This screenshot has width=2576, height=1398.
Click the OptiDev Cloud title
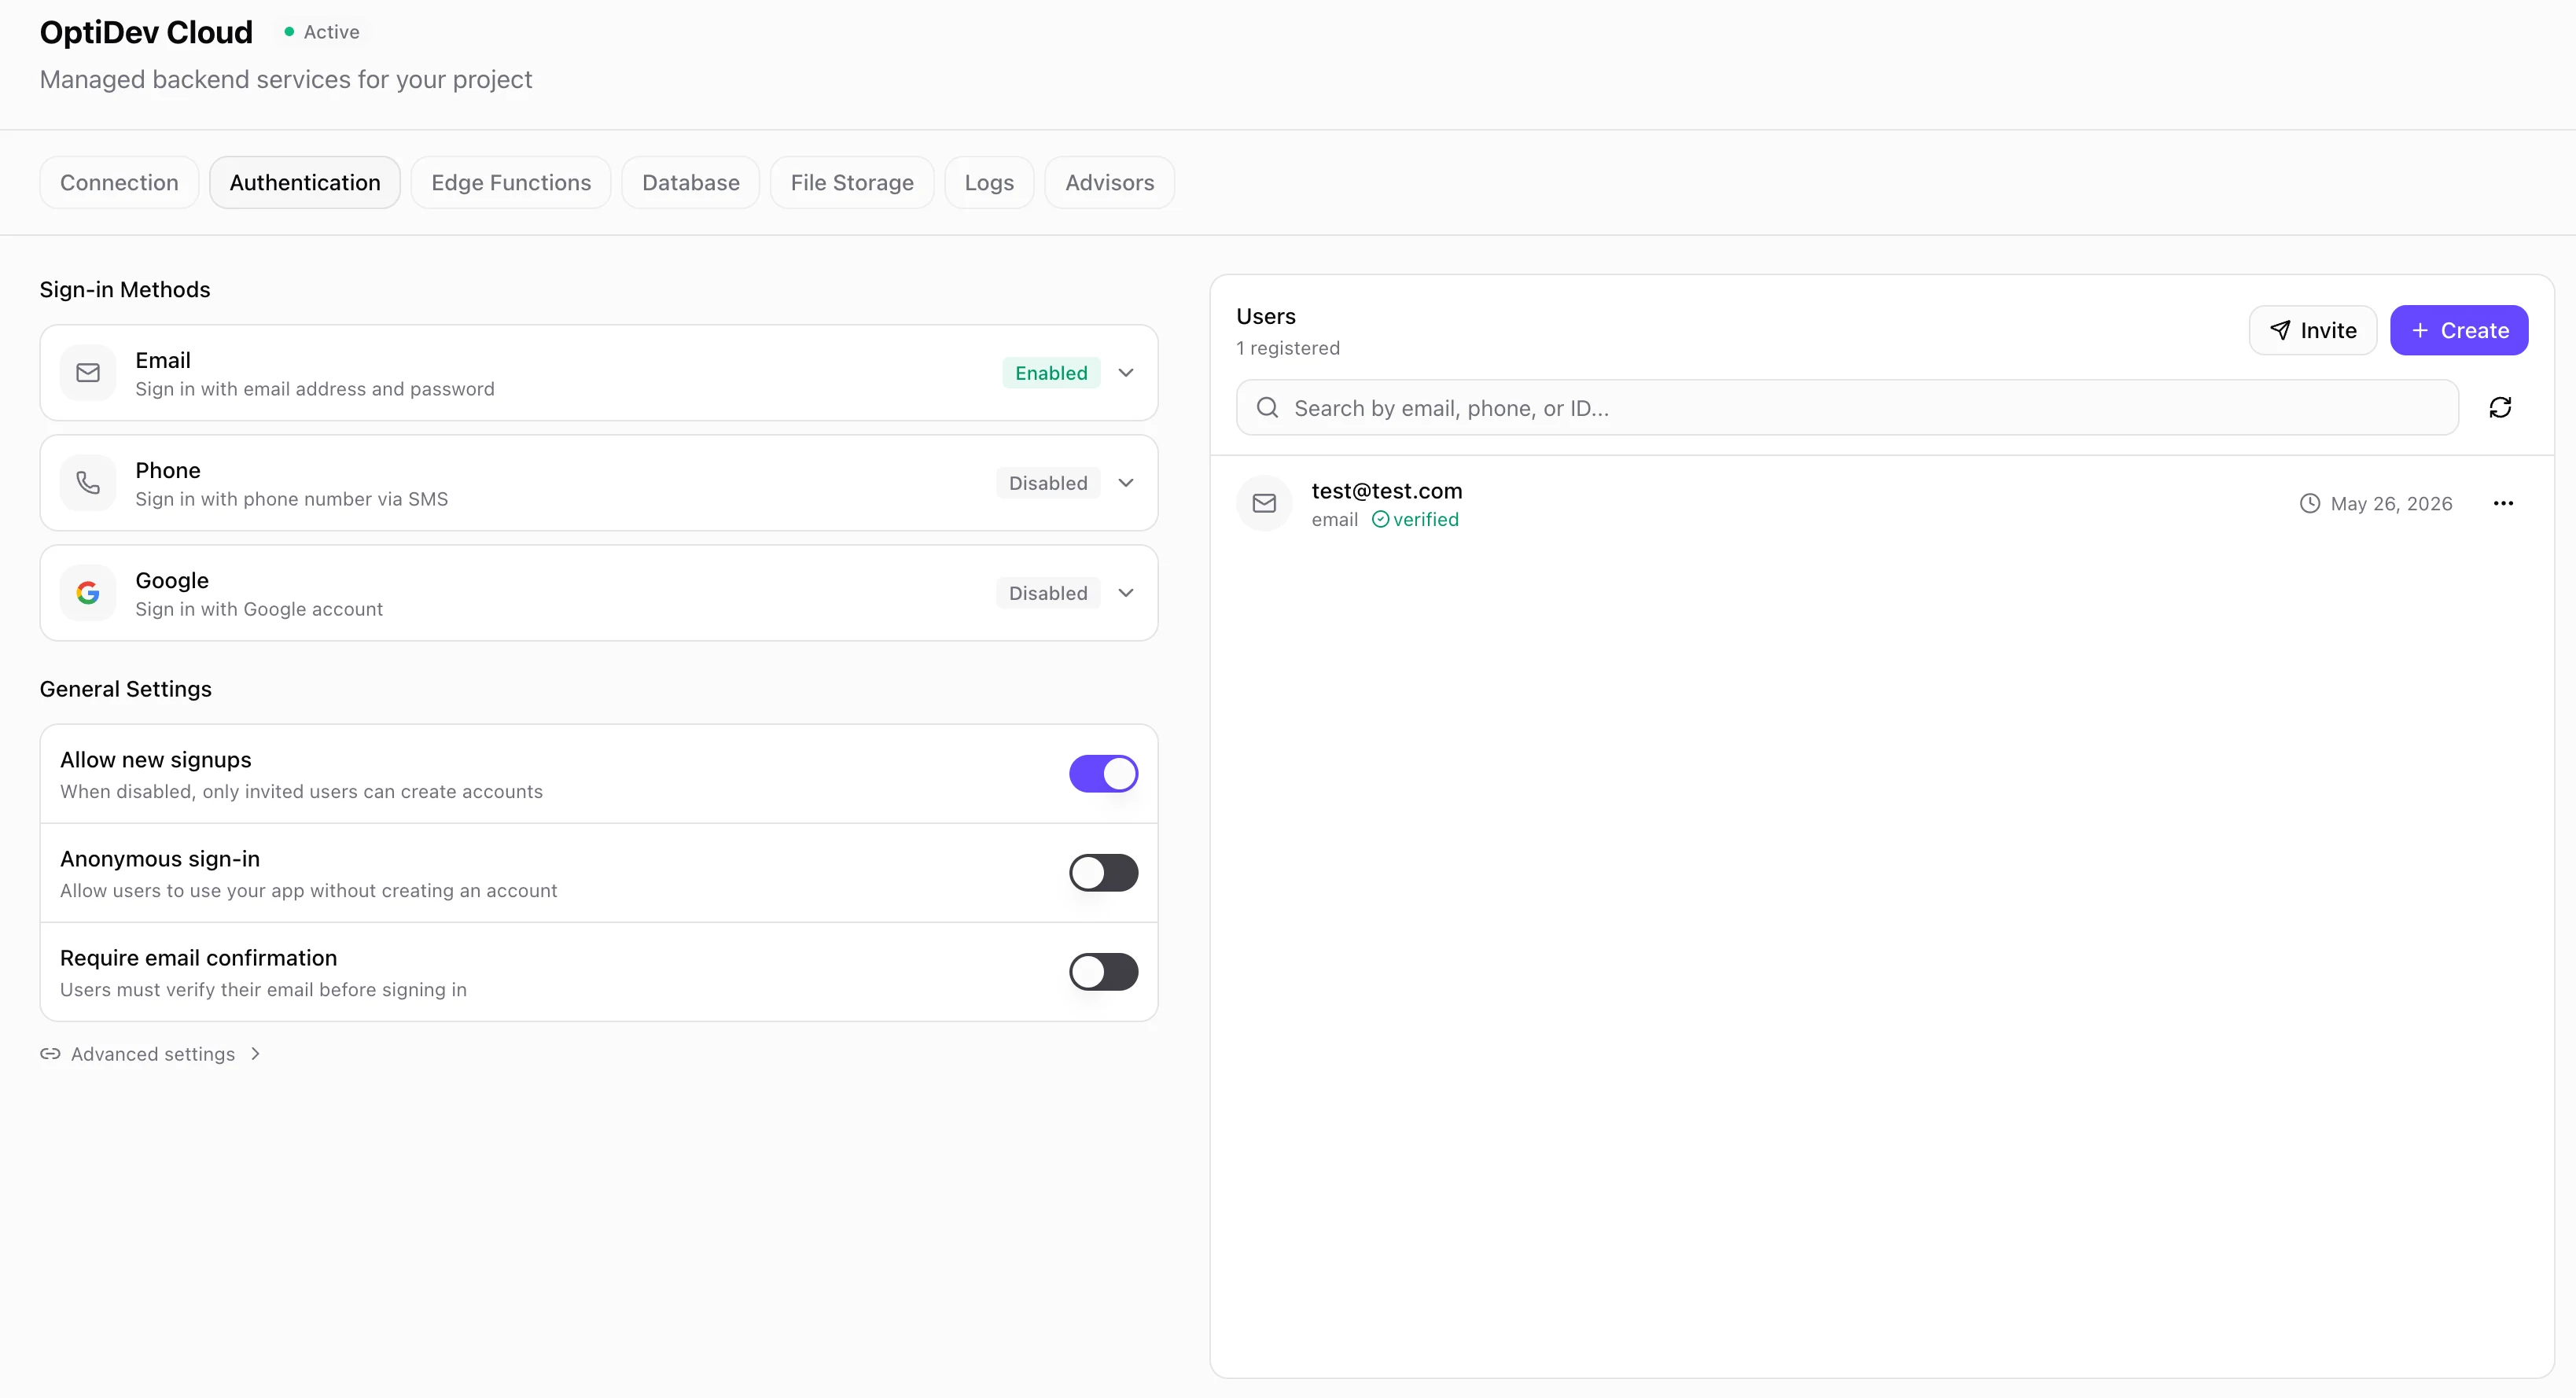(x=146, y=32)
